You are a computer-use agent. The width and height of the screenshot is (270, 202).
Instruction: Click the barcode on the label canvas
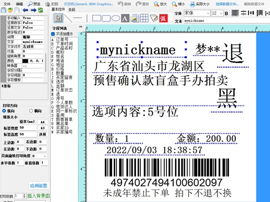click(167, 167)
